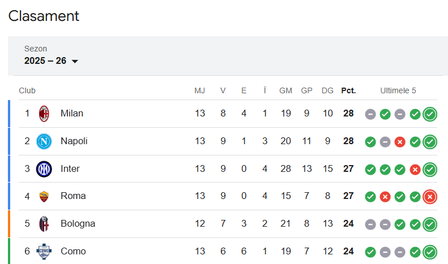Click the Bologna club crest
This screenshot has width=448, height=264.
pos(44,223)
